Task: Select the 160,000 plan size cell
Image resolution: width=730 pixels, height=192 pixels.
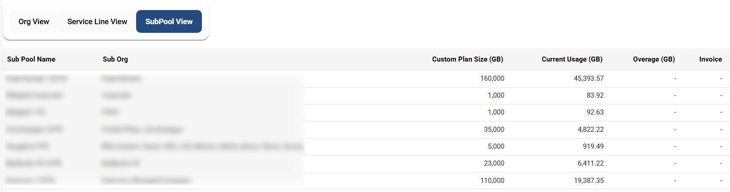Action: pos(492,78)
